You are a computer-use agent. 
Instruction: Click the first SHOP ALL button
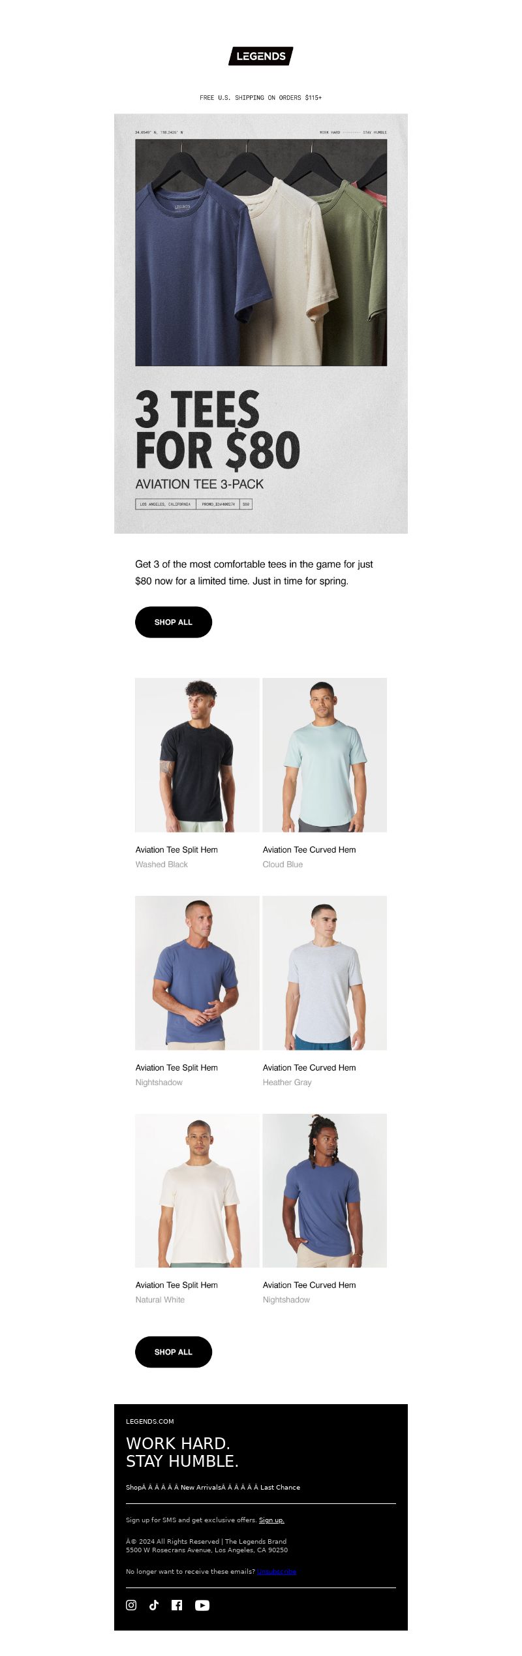[x=174, y=622]
